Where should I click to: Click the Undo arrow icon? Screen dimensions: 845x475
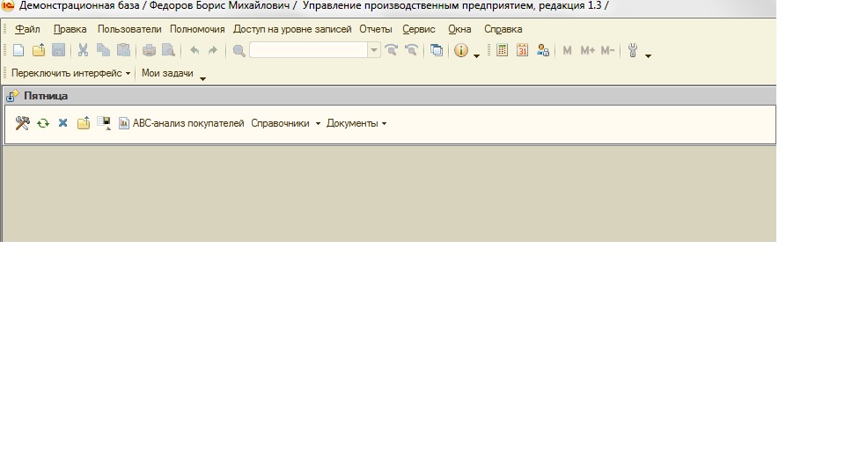(x=195, y=51)
